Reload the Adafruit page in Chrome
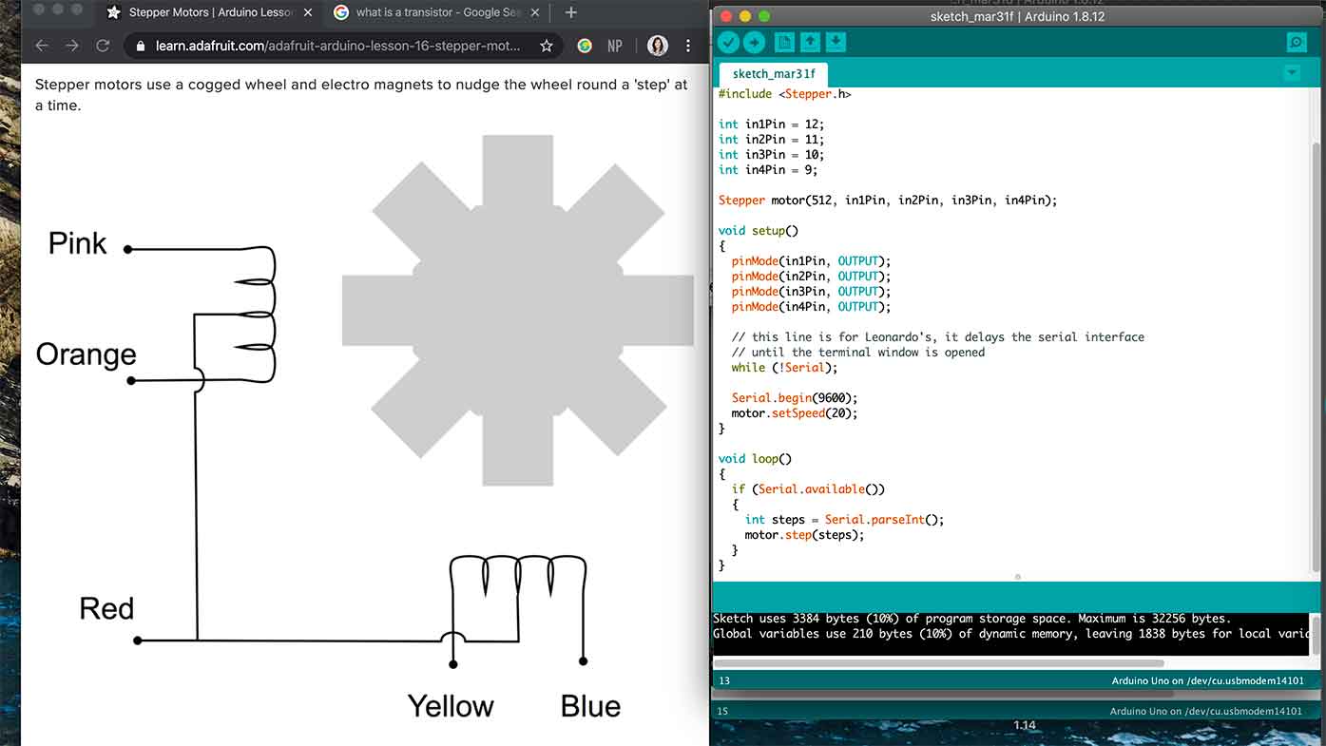 (103, 46)
